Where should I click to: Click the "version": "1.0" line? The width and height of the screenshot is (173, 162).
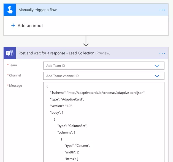pyautogui.click(x=61, y=106)
